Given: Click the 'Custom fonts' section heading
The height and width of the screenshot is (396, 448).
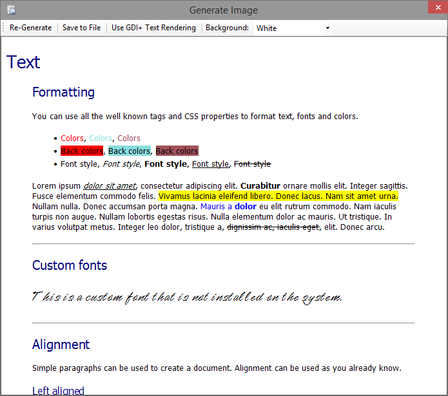Looking at the screenshot, I should click(70, 265).
